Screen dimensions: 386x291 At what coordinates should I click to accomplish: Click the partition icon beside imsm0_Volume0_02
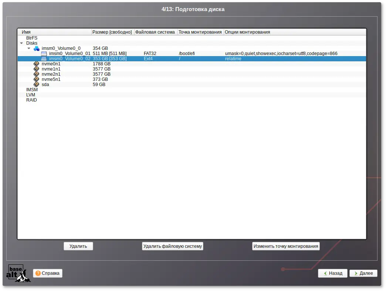[x=44, y=59]
